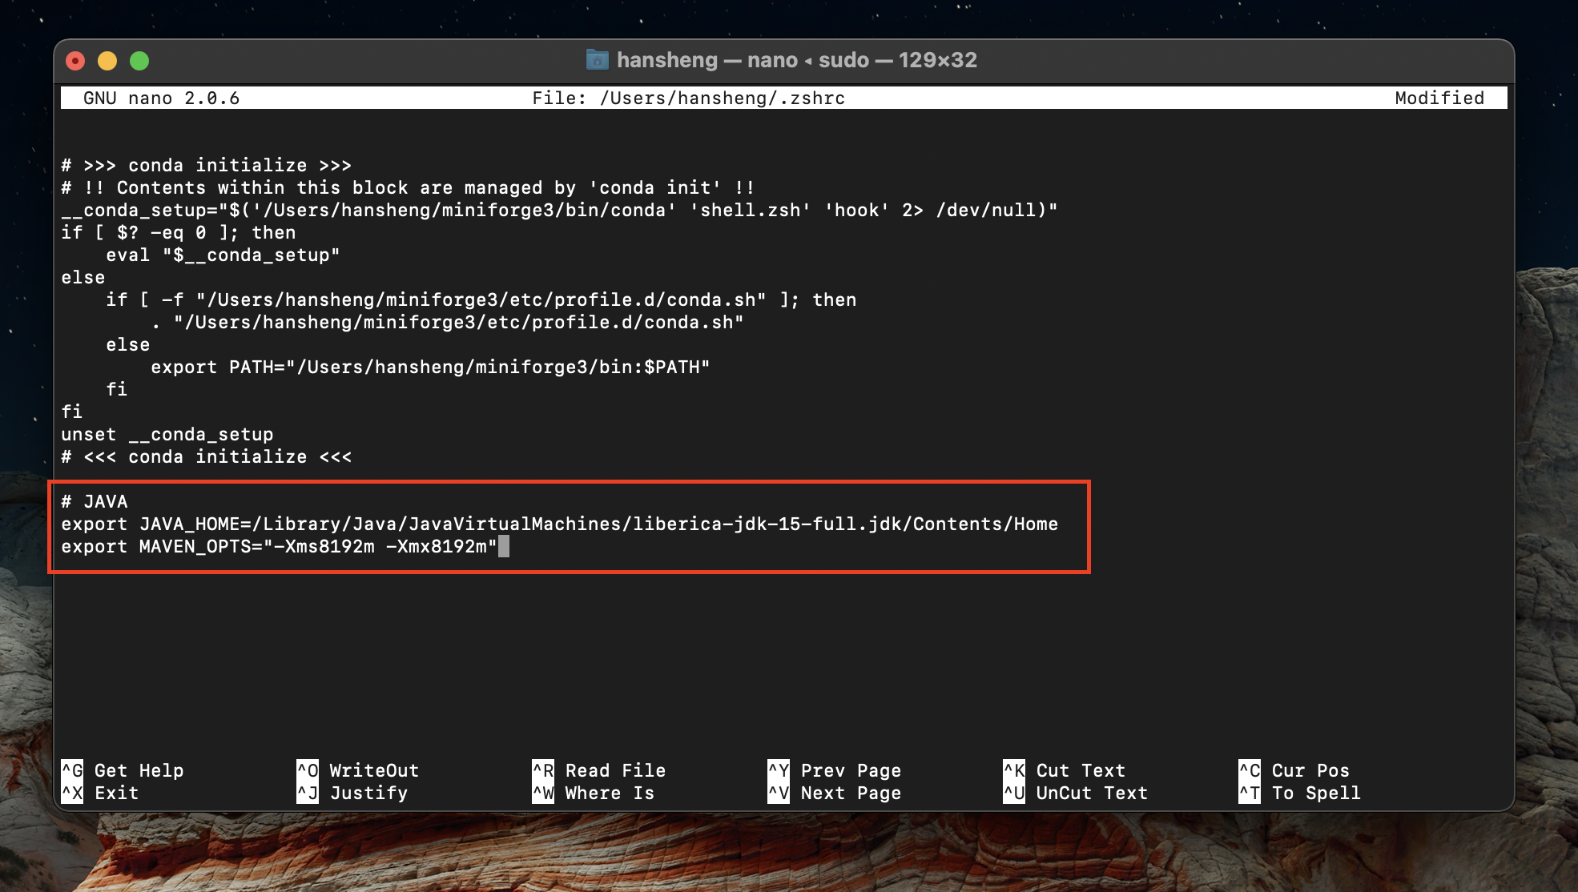Click the ^Y Prev Page shortcut
Image resolution: width=1578 pixels, height=892 pixels.
(834, 770)
